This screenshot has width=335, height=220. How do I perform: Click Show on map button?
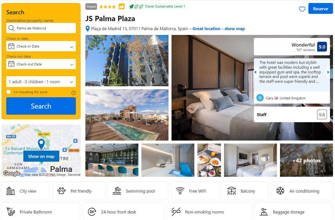41,156
